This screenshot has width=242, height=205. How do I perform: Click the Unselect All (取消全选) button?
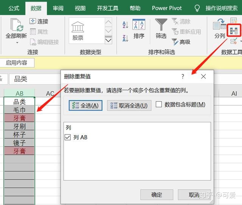click(x=129, y=106)
